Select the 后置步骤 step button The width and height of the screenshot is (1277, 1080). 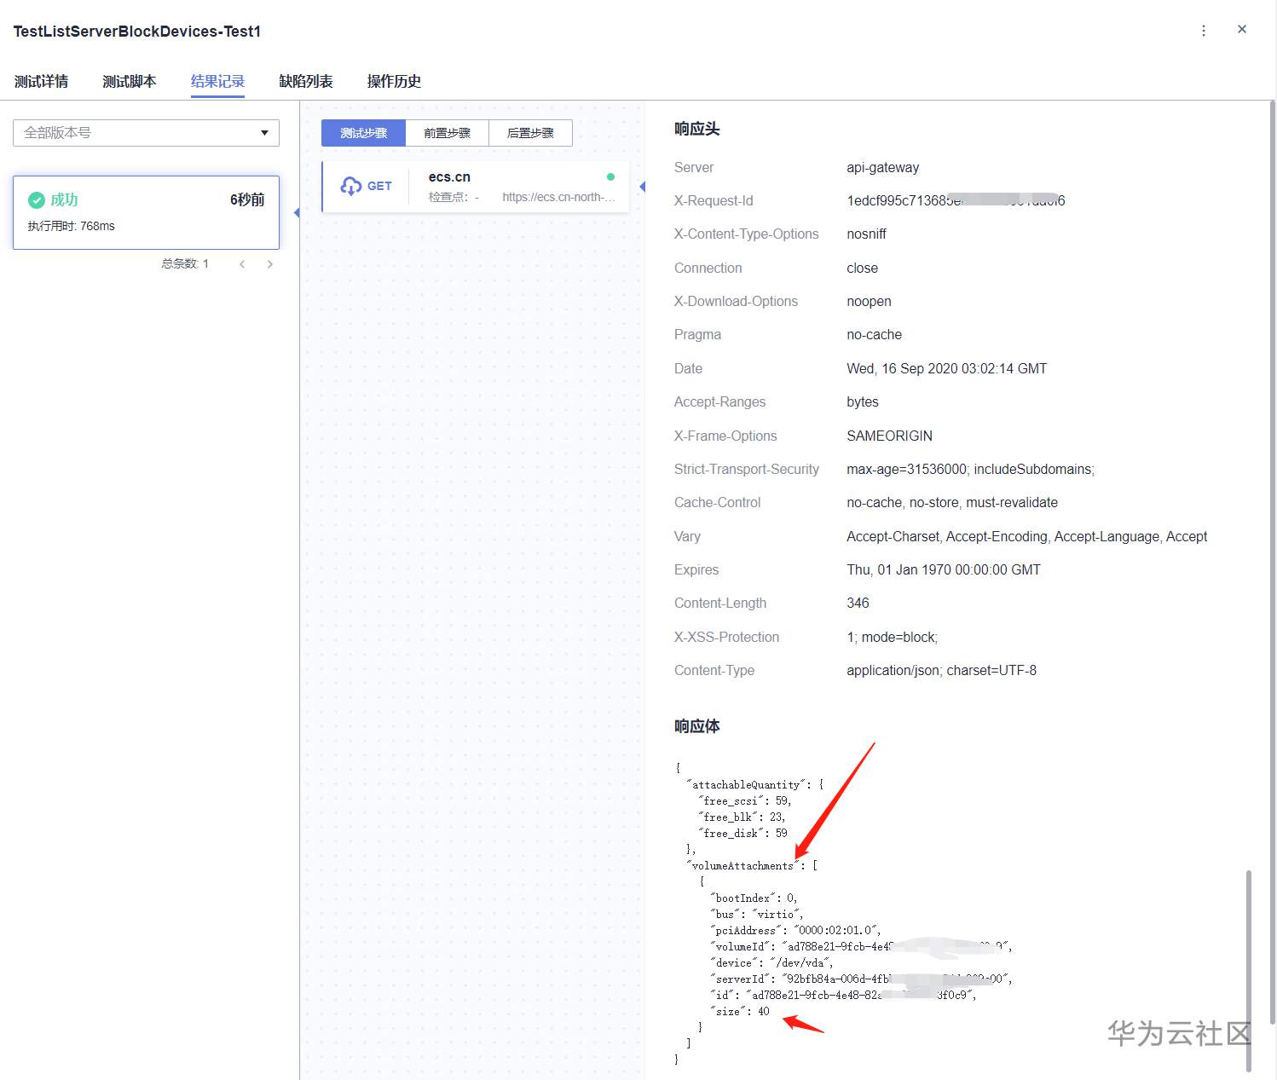pos(530,133)
